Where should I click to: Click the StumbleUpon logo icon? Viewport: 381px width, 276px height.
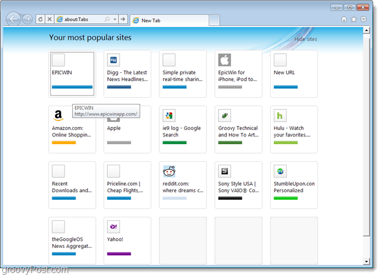click(x=280, y=171)
